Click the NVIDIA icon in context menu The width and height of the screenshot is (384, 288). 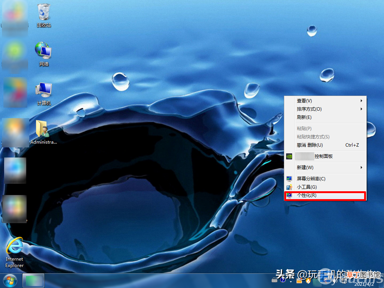pyautogui.click(x=289, y=156)
